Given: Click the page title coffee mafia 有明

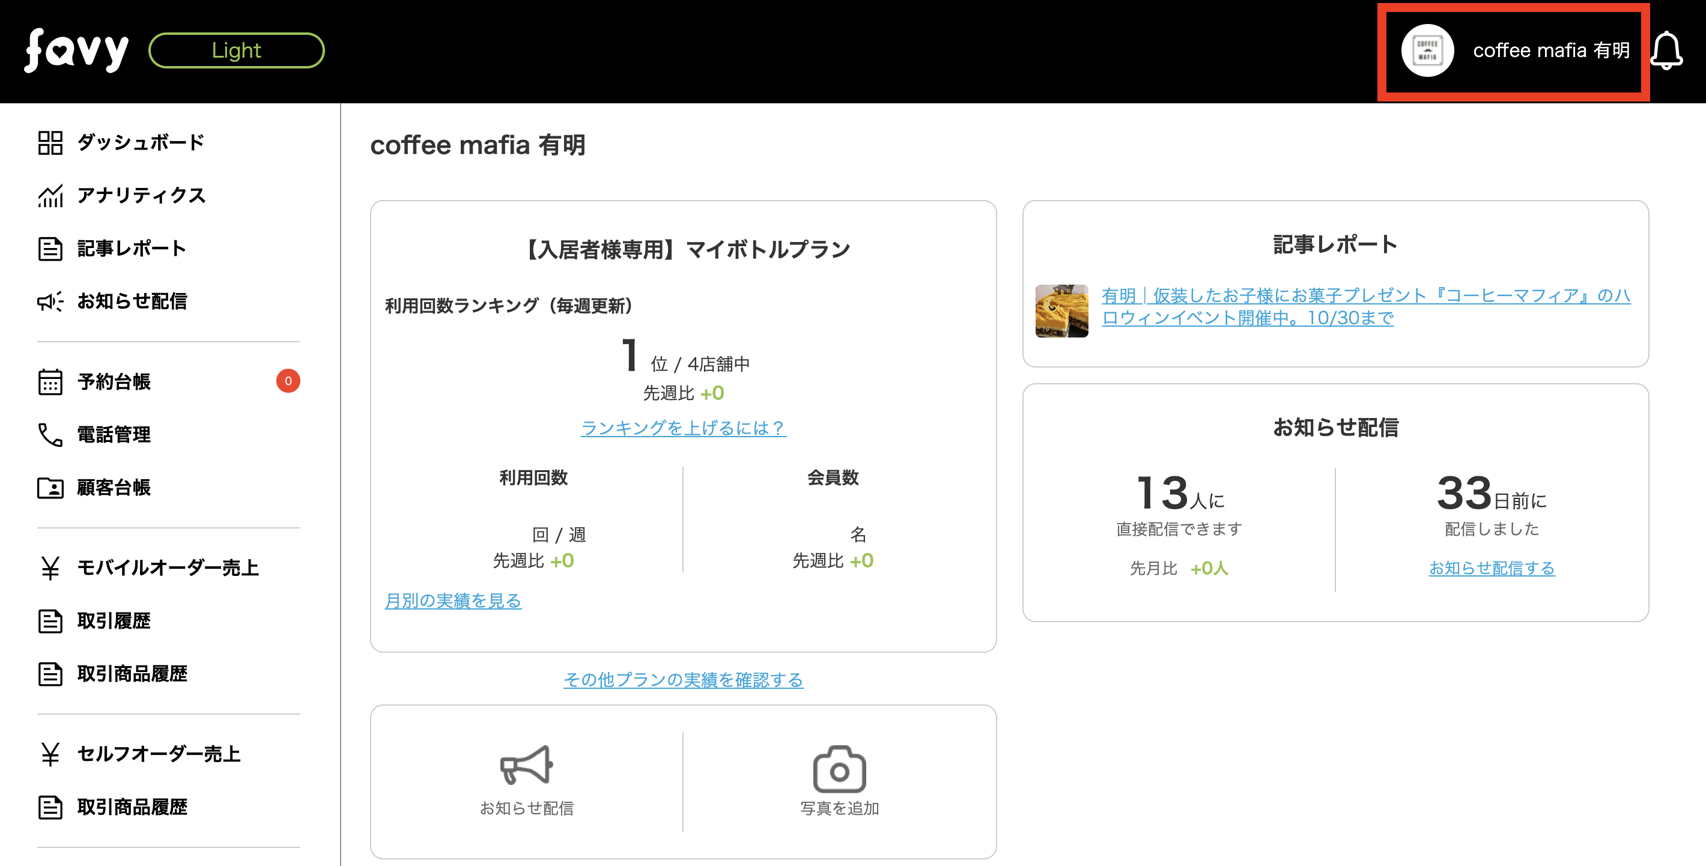Looking at the screenshot, I should (x=478, y=145).
